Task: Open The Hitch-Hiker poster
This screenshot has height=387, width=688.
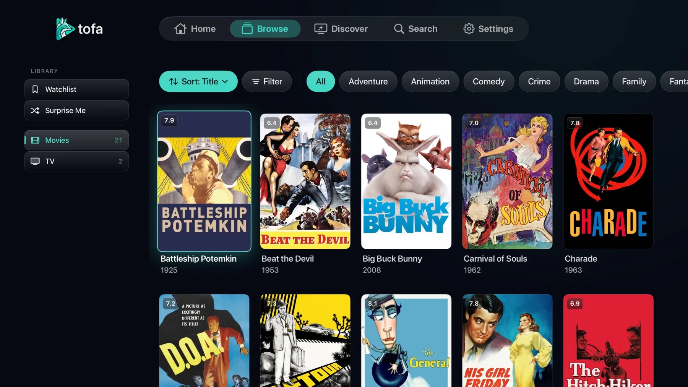Action: [x=608, y=340]
